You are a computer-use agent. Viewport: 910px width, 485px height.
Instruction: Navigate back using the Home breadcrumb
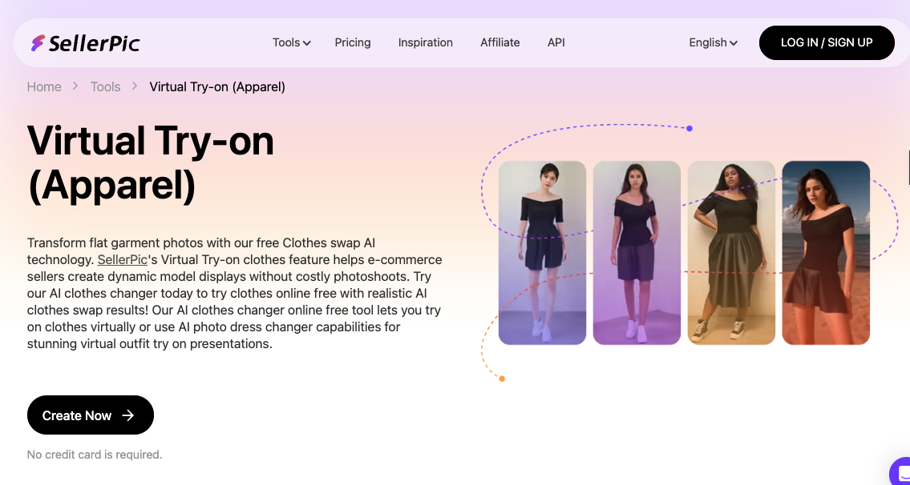tap(44, 86)
